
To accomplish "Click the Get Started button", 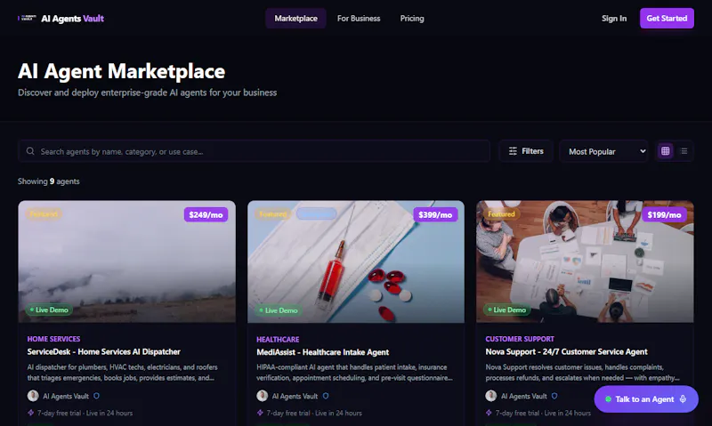I will click(667, 18).
